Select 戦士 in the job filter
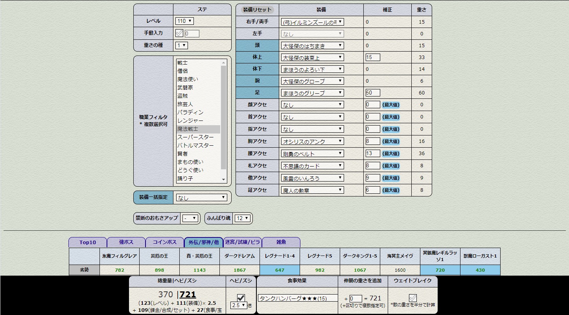 coord(198,63)
